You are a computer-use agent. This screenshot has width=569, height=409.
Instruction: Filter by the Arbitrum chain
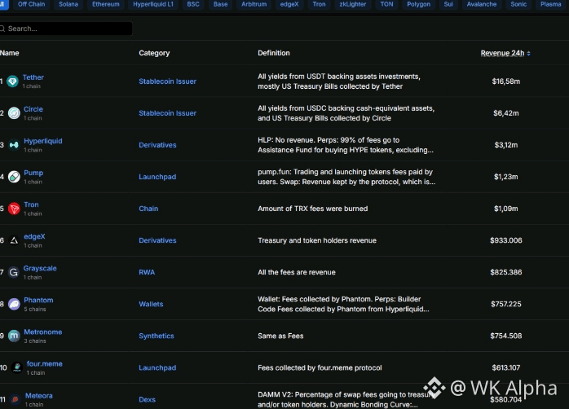pyautogui.click(x=254, y=4)
